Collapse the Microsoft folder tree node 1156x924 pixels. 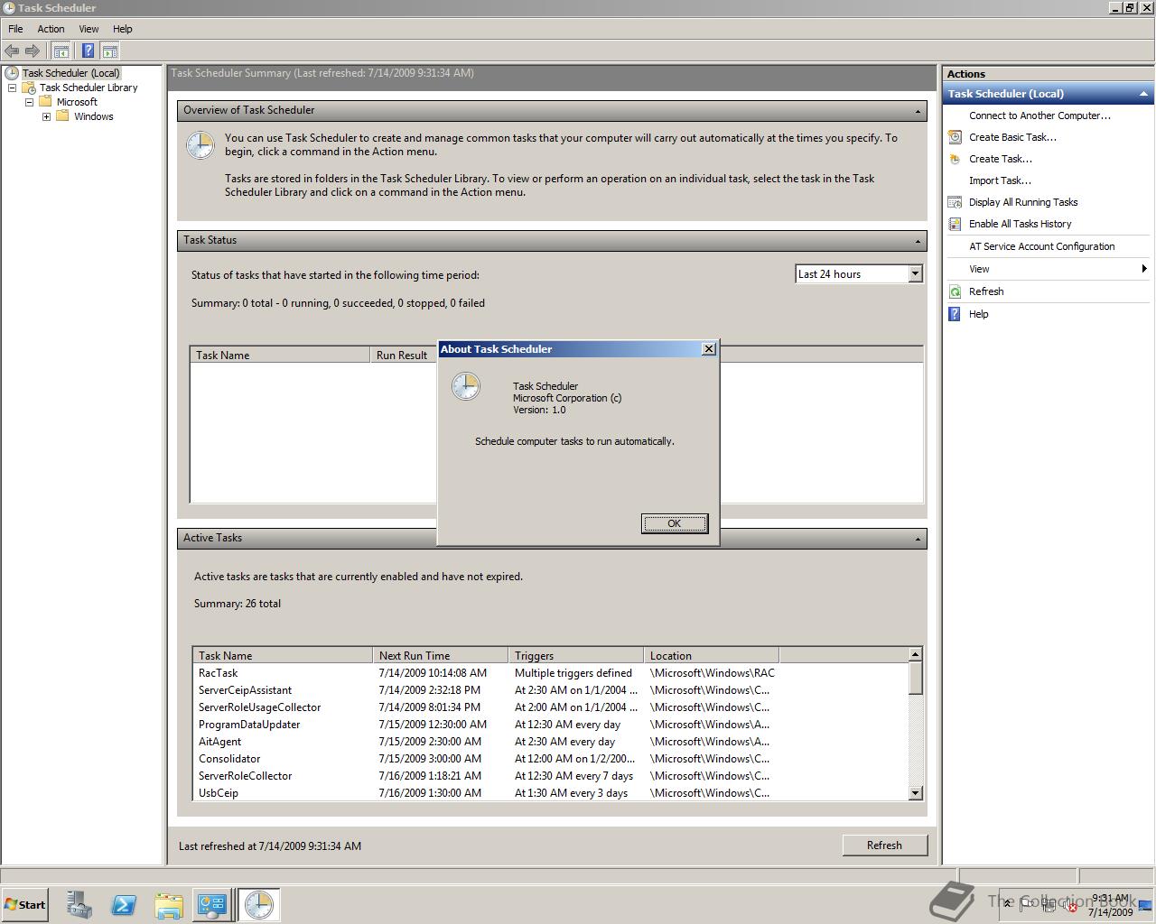pyautogui.click(x=29, y=102)
